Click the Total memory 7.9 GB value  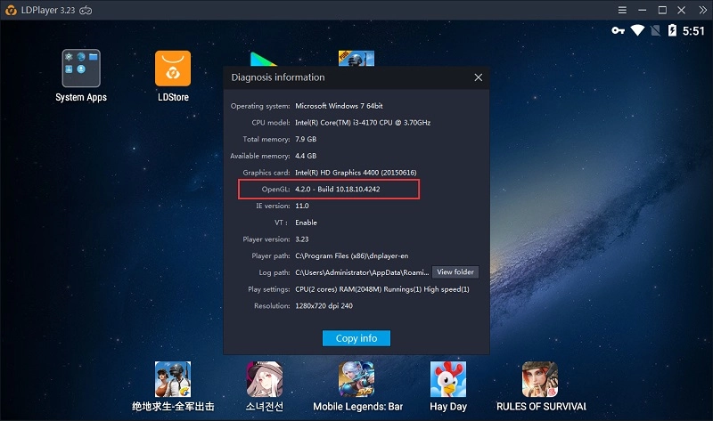(x=306, y=140)
